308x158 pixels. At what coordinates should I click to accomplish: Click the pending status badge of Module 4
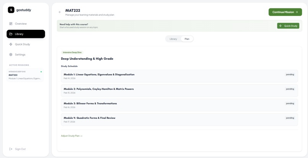coord(290,118)
